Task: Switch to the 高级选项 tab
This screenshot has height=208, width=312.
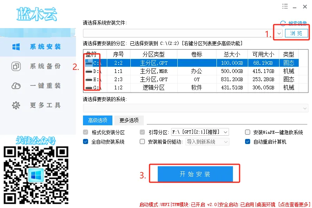Action: (98, 120)
